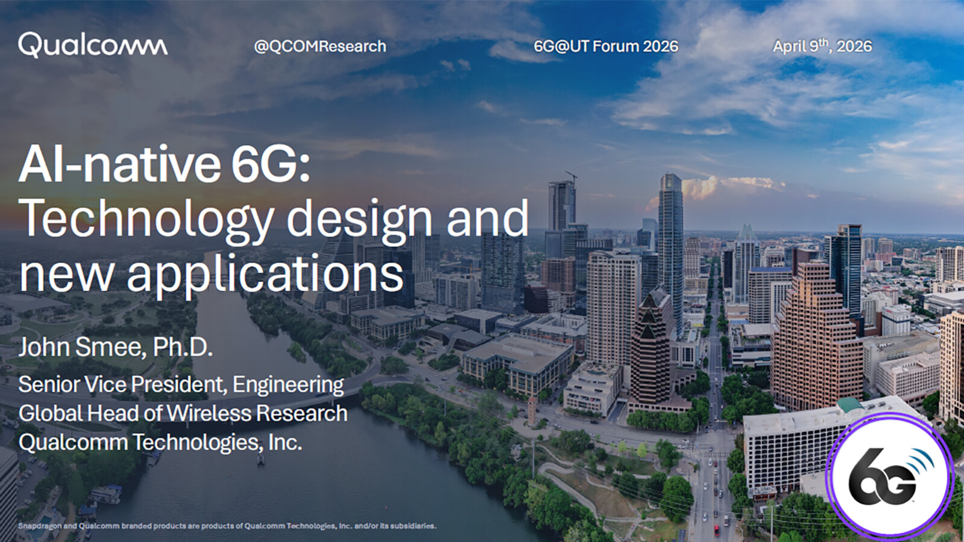Click the Snapdragon disclaimer footnote text

(x=227, y=526)
